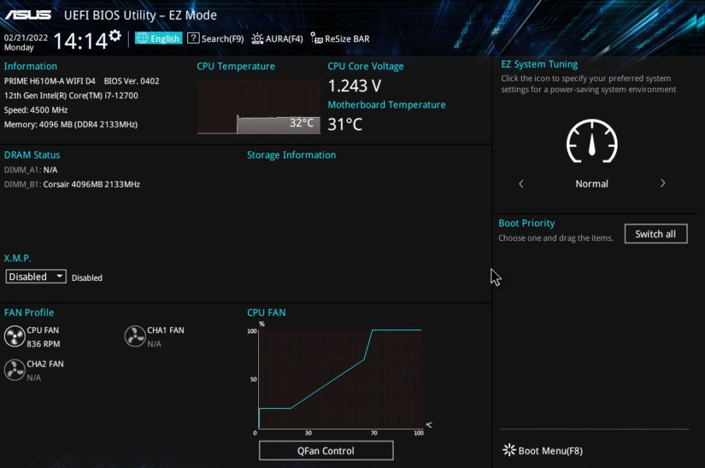Click the CPU fan curve graph
Viewport: 705px width, 468px height.
tap(340, 379)
